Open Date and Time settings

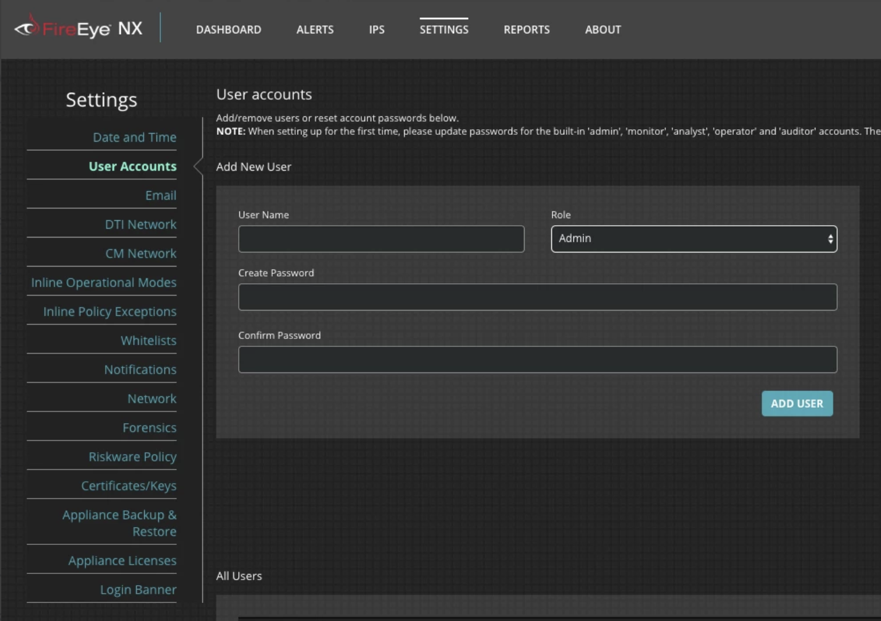click(x=134, y=137)
